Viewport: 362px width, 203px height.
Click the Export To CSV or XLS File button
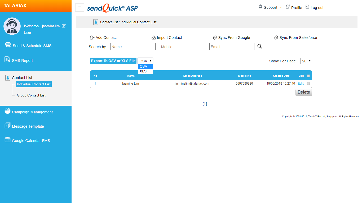click(x=113, y=61)
